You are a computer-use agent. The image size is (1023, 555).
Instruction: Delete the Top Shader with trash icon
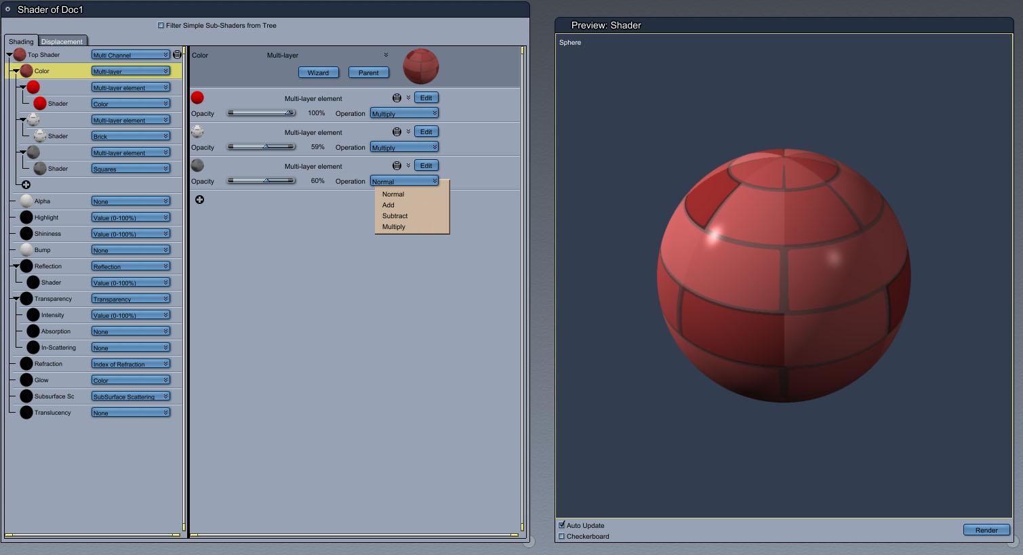pyautogui.click(x=177, y=54)
